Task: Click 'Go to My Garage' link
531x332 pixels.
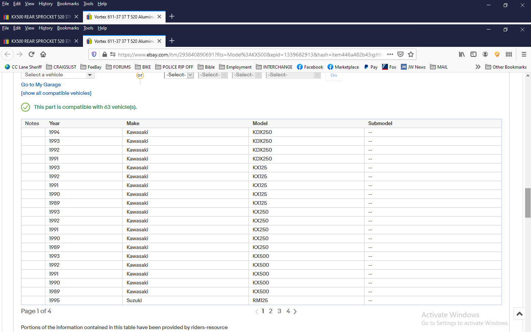Action: (x=41, y=84)
